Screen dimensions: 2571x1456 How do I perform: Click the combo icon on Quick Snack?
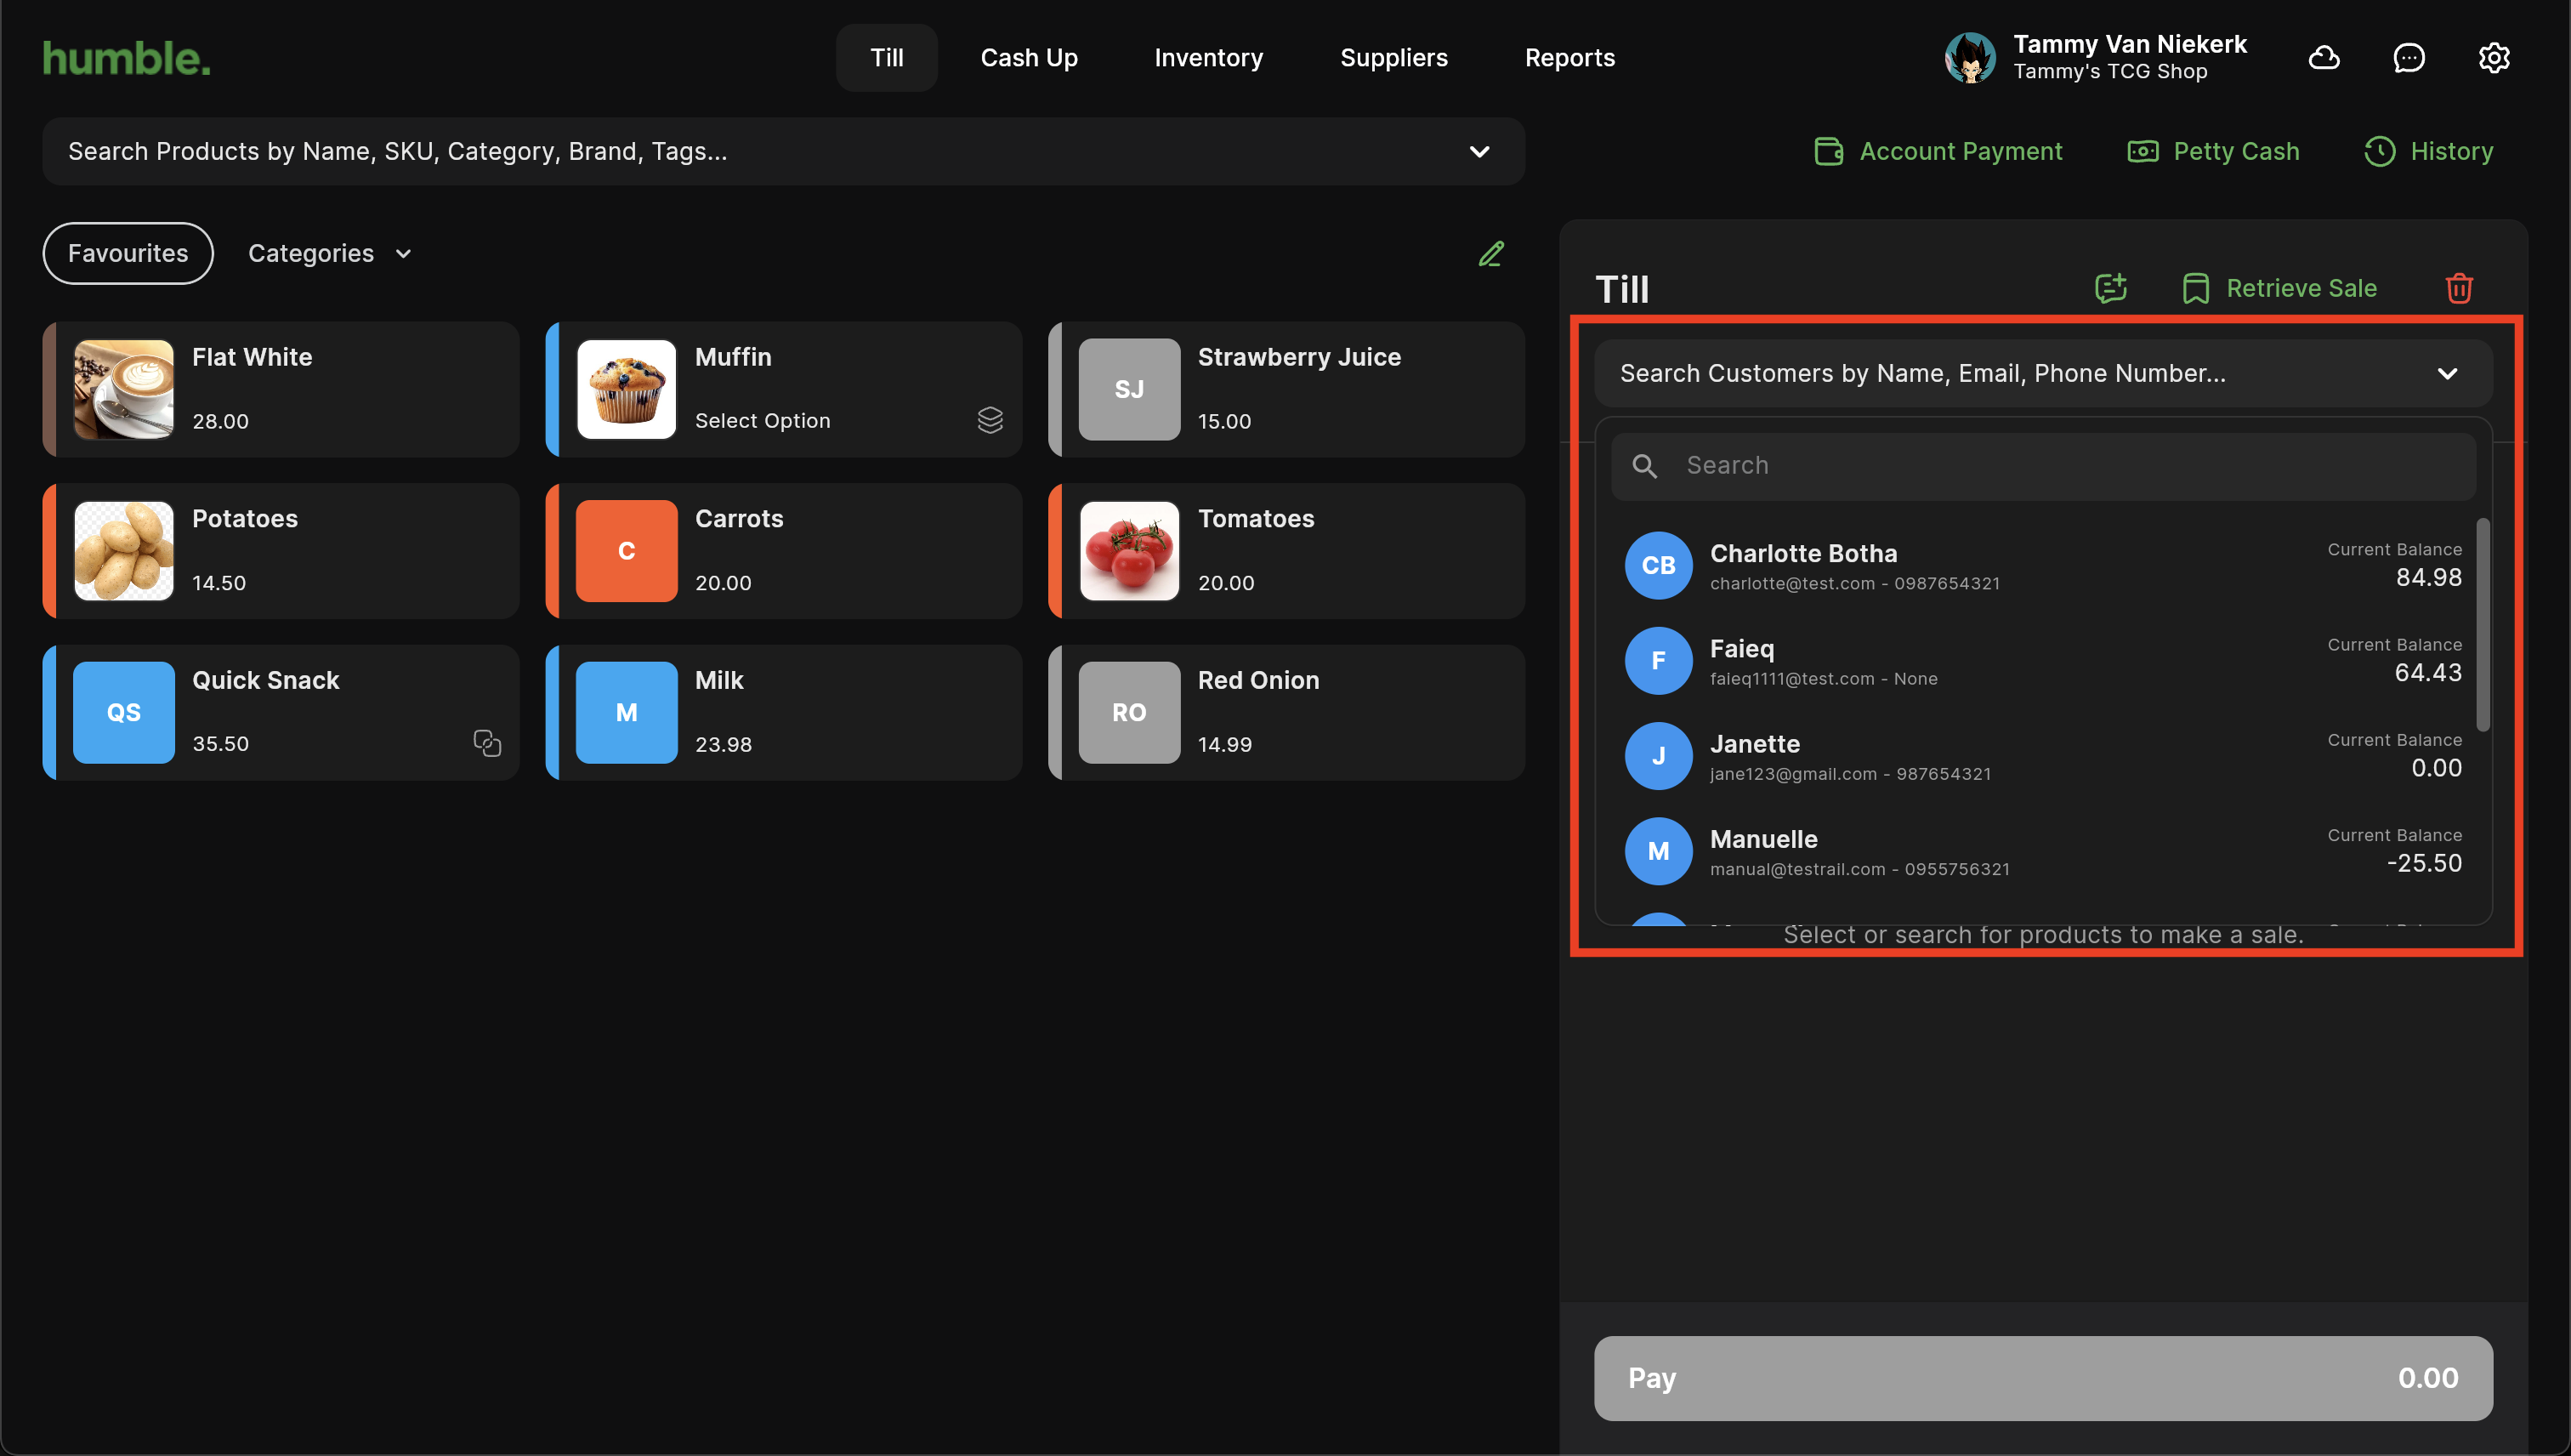[x=487, y=743]
